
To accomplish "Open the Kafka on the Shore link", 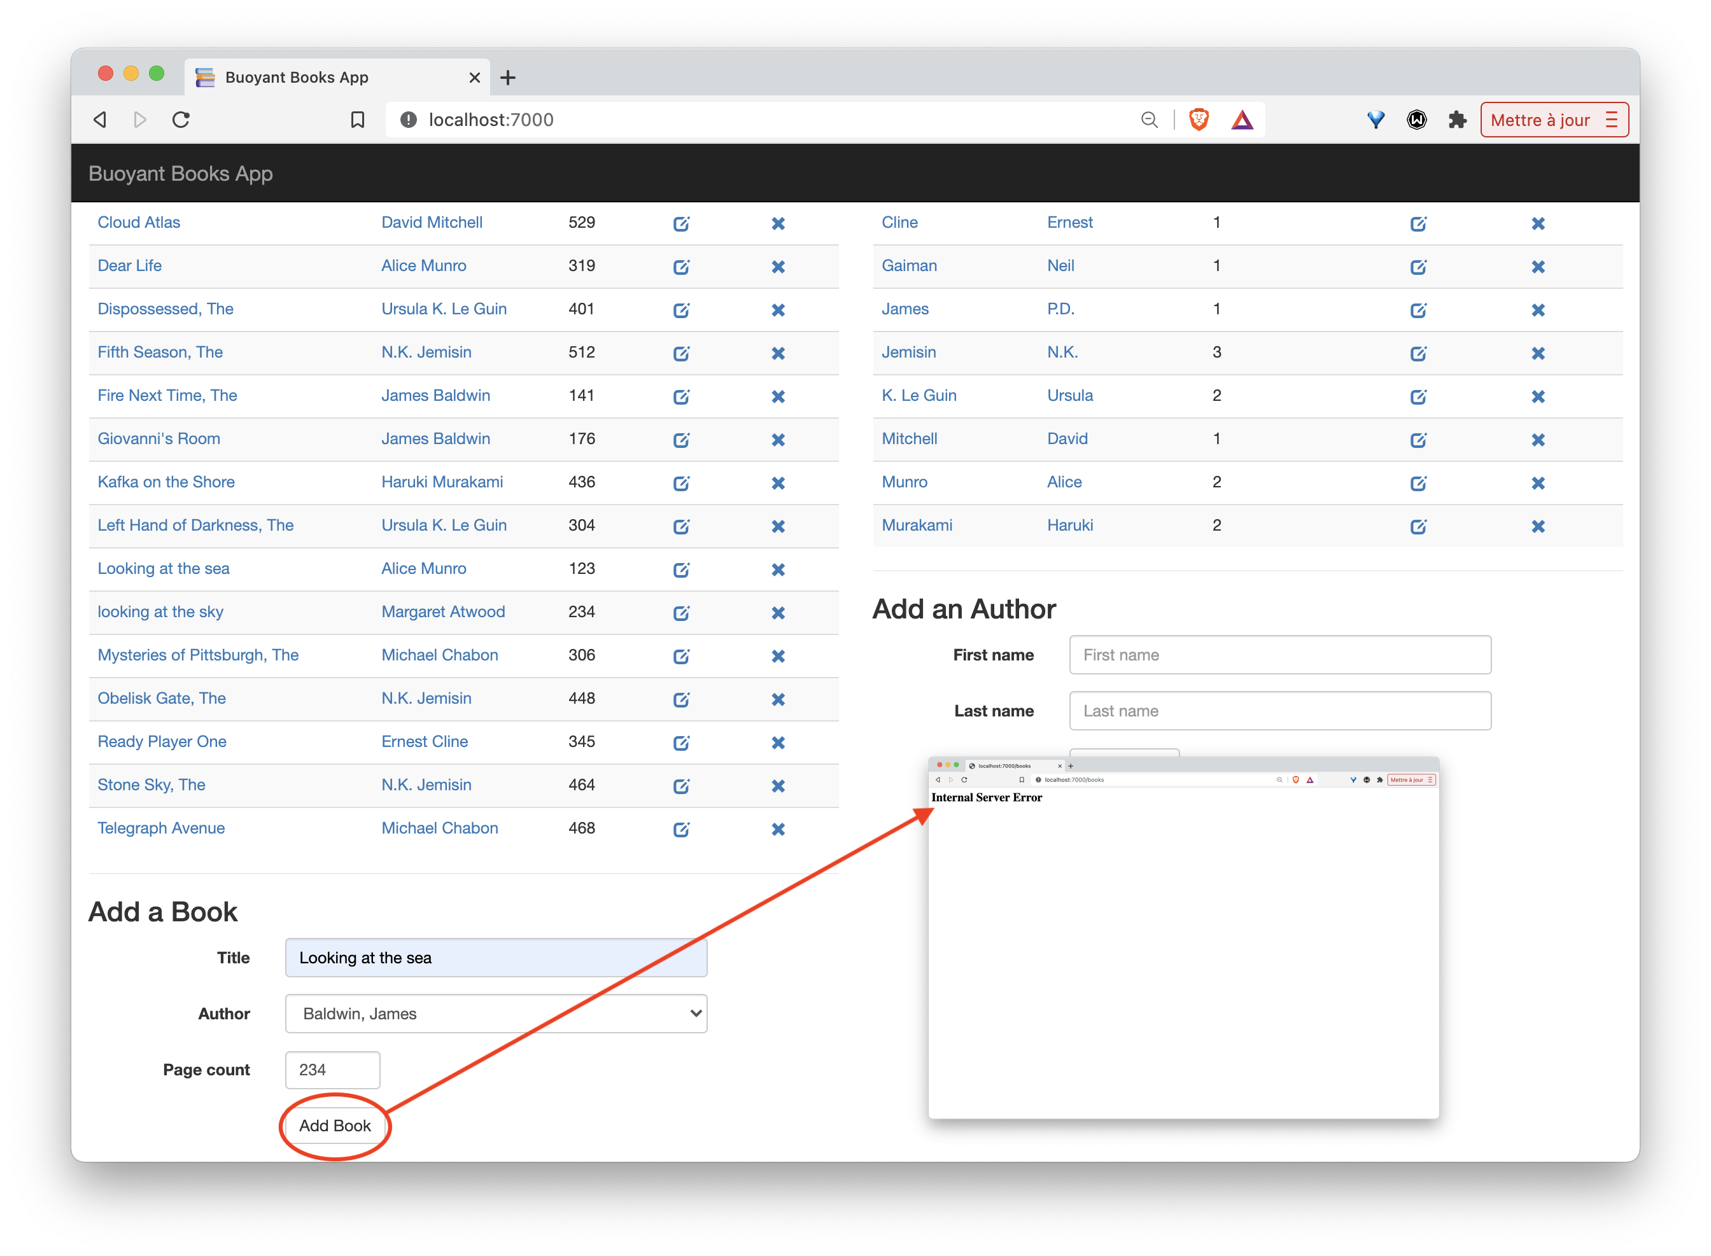I will pyautogui.click(x=165, y=482).
